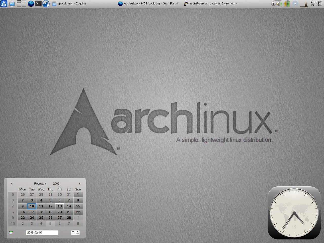The image size is (324, 243).
Task: Open the volume speaker tray icon
Action: 279,4
